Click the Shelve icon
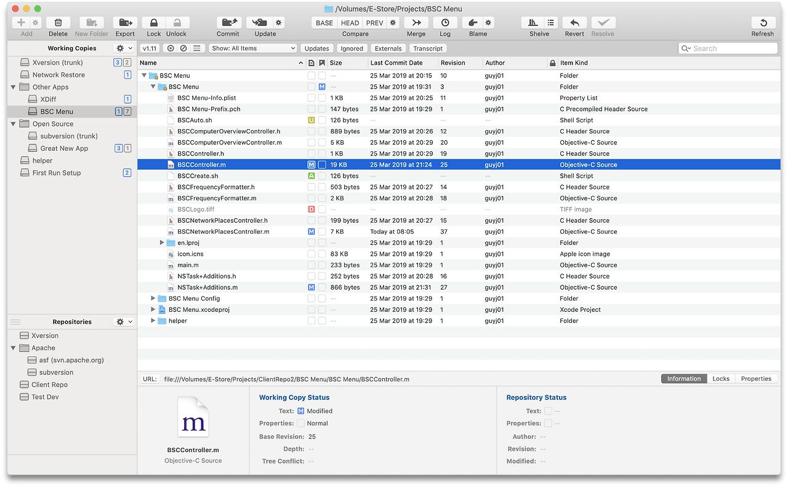 click(x=533, y=23)
